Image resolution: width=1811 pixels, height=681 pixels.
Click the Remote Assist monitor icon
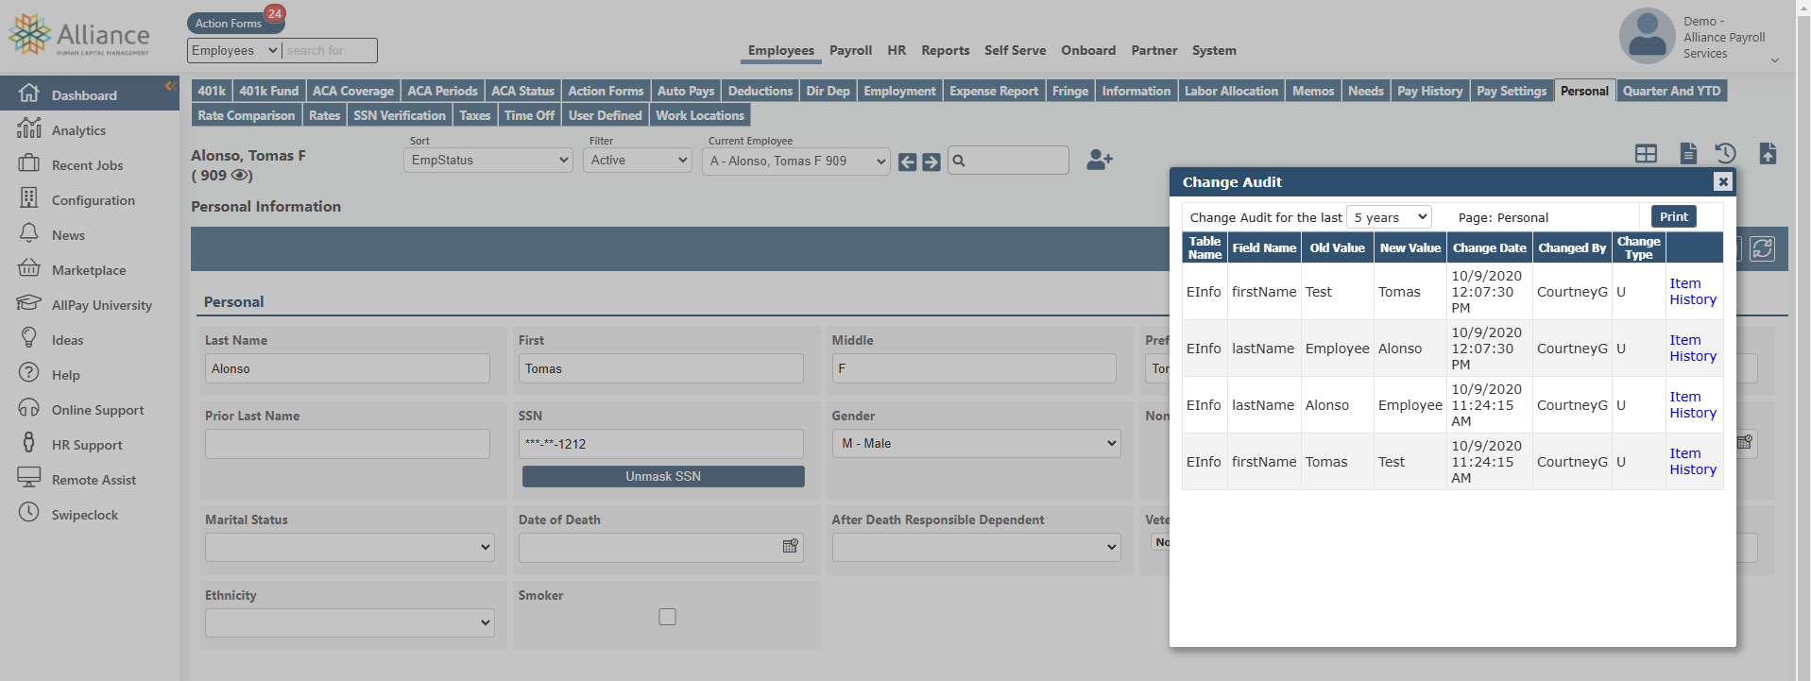pos(29,478)
